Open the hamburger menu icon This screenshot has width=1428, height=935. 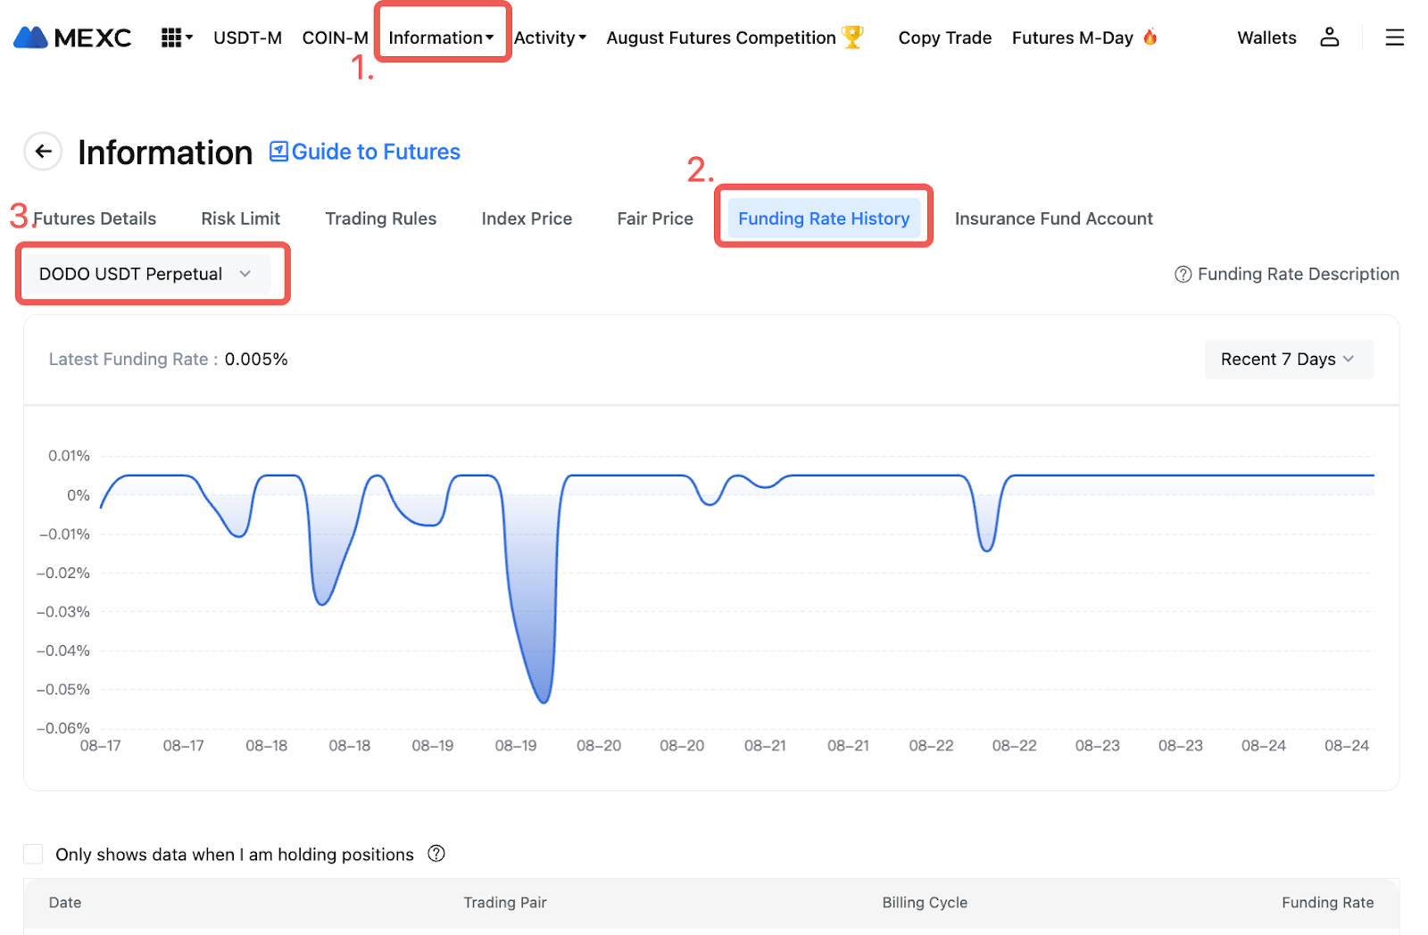(1394, 37)
